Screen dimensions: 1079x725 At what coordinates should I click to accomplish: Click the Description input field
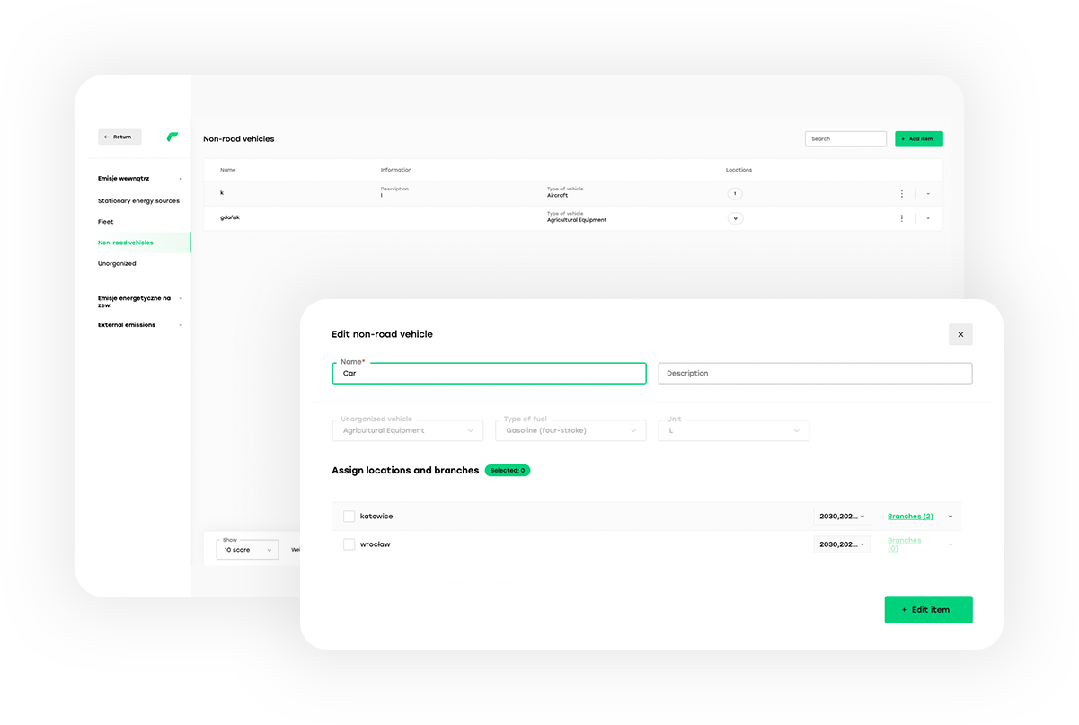[x=815, y=374]
